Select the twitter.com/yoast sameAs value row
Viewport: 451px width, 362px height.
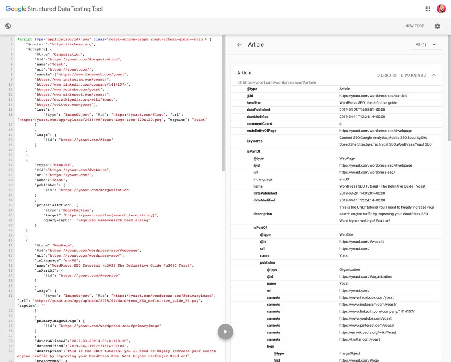[359, 339]
